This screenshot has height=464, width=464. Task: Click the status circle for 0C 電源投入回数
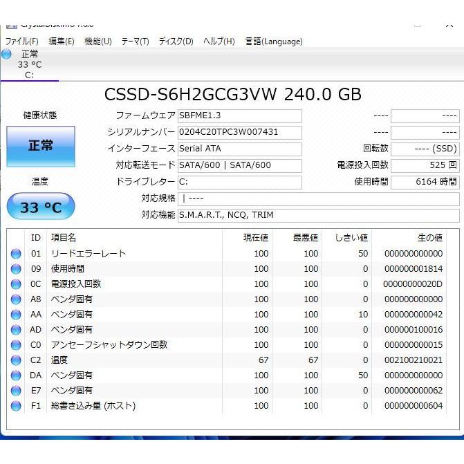[x=16, y=284]
